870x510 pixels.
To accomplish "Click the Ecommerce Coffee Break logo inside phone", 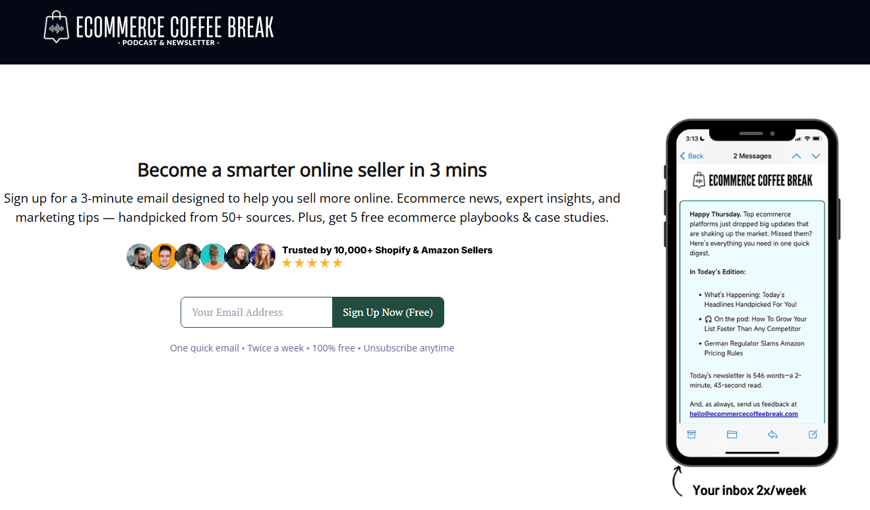I will click(x=752, y=180).
